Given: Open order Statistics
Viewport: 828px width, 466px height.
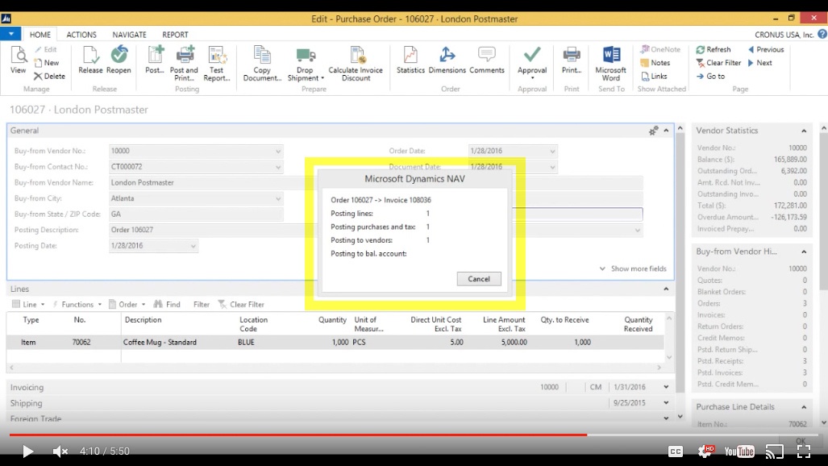Looking at the screenshot, I should tap(410, 60).
